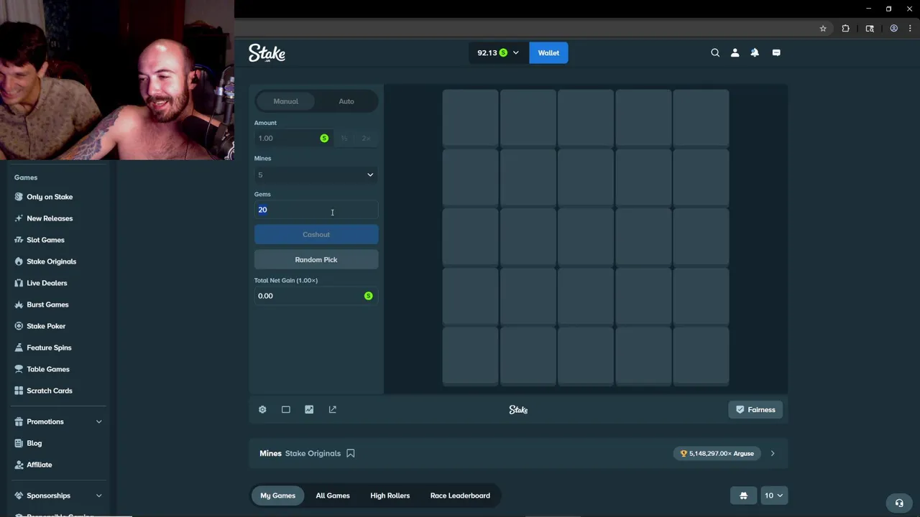Click the Table Games icon

19,369
